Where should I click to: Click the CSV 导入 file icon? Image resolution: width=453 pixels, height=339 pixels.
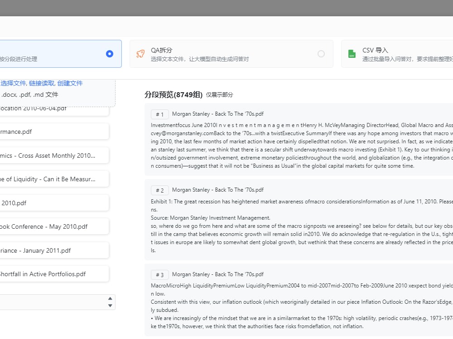(x=352, y=54)
